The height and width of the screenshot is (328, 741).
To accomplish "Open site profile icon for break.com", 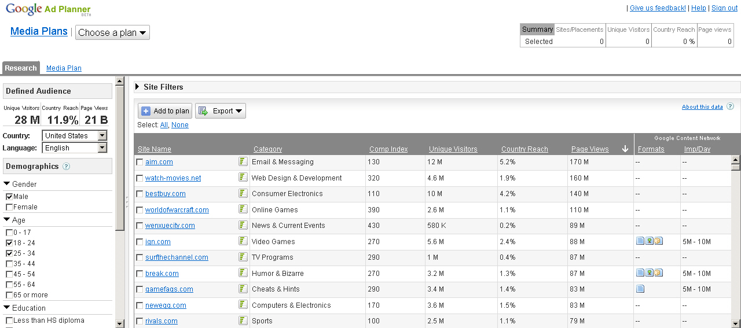I will tap(243, 273).
